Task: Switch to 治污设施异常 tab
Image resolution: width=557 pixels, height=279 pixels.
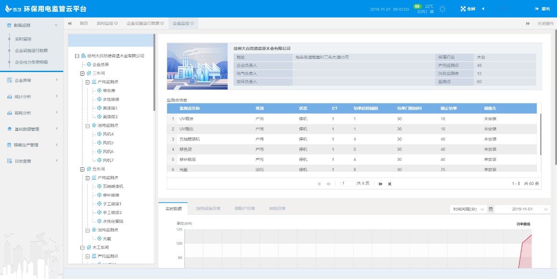Action: [x=208, y=208]
